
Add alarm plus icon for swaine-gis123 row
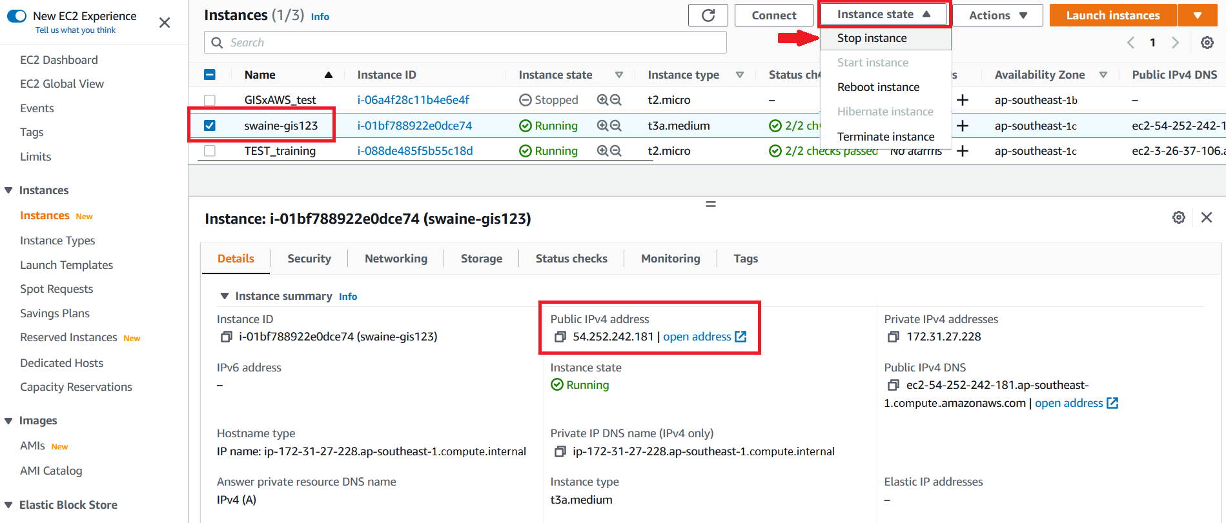coord(963,126)
